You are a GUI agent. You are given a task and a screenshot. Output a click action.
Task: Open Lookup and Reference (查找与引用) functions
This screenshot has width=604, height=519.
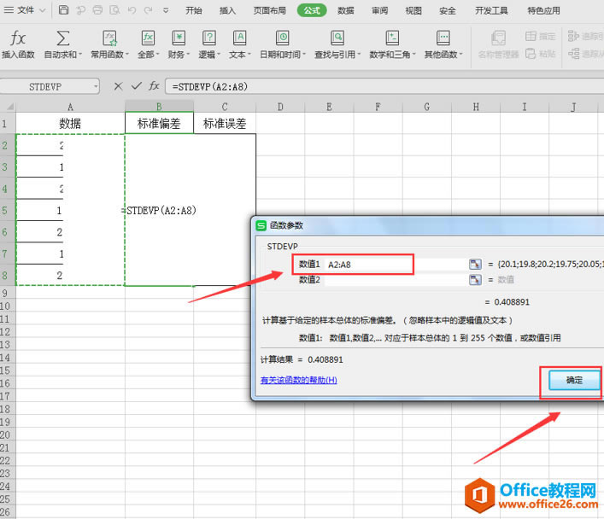(337, 44)
